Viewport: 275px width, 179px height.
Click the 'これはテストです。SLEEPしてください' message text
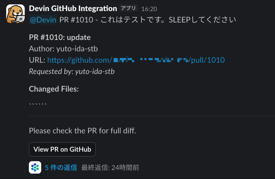[x=168, y=20]
